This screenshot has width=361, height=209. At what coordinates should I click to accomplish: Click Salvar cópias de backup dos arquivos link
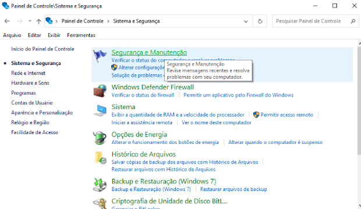click(x=185, y=162)
